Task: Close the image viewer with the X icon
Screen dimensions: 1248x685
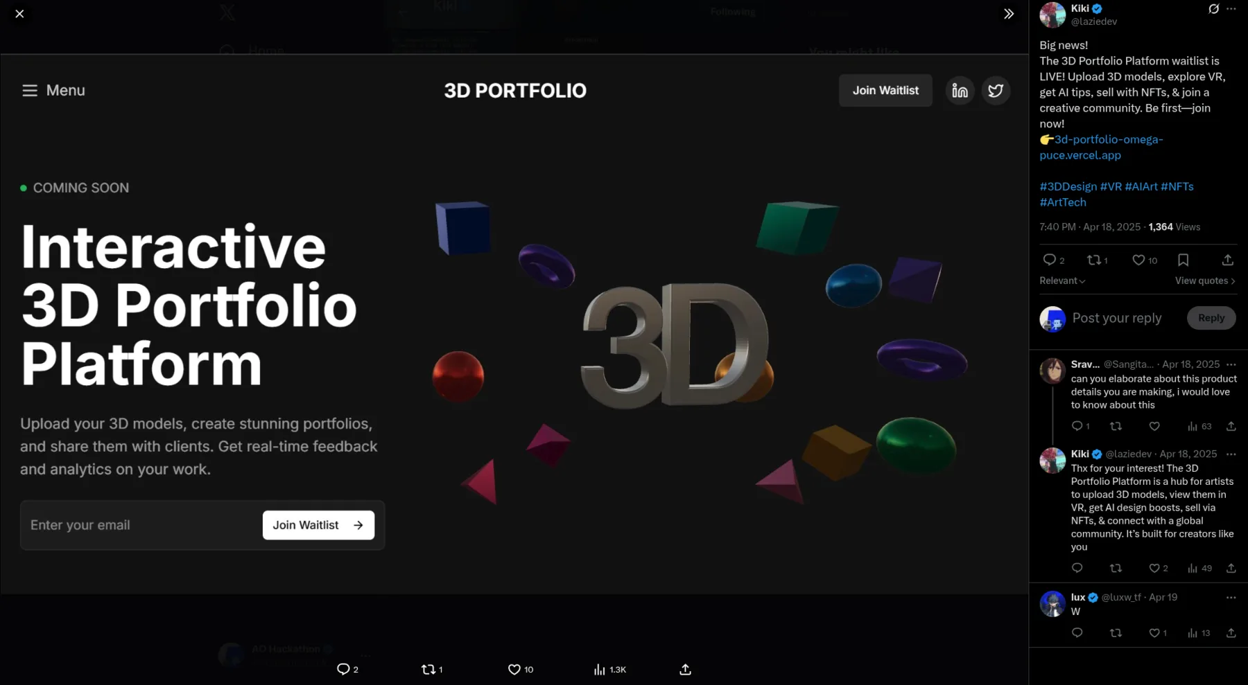Action: tap(19, 14)
